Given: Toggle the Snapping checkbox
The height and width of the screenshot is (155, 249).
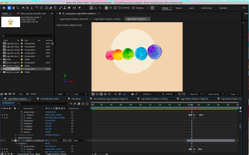Looking at the screenshot, I should (133, 8).
